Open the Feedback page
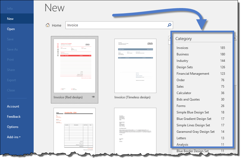Viewport: 242px width, 161px height. tap(14, 117)
